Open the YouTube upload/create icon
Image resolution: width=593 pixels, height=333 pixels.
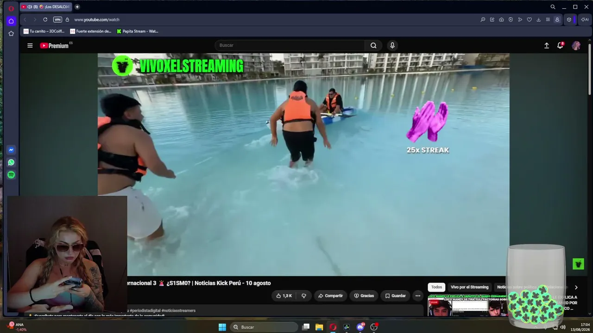click(547, 45)
